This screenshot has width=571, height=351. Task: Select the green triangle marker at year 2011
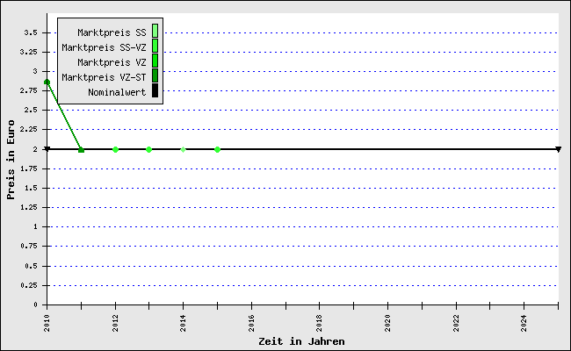click(81, 149)
